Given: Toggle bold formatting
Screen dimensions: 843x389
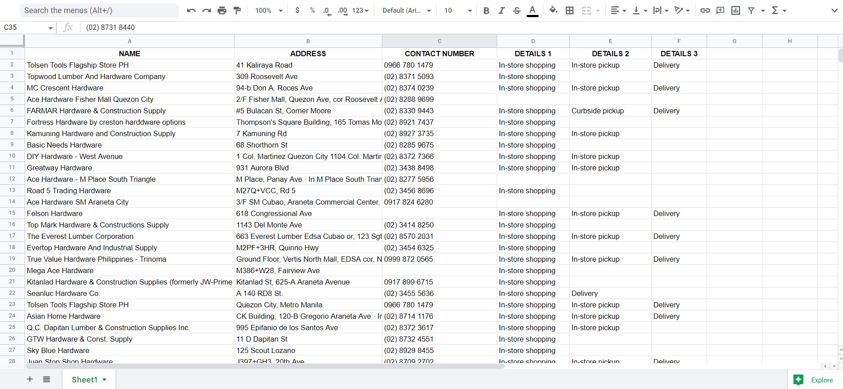Looking at the screenshot, I should click(486, 11).
